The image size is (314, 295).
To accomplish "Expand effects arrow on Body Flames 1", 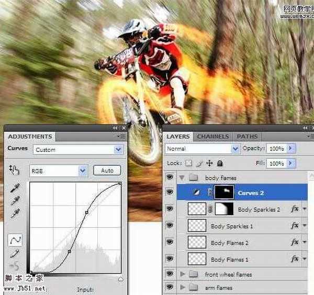I will coord(305,259).
